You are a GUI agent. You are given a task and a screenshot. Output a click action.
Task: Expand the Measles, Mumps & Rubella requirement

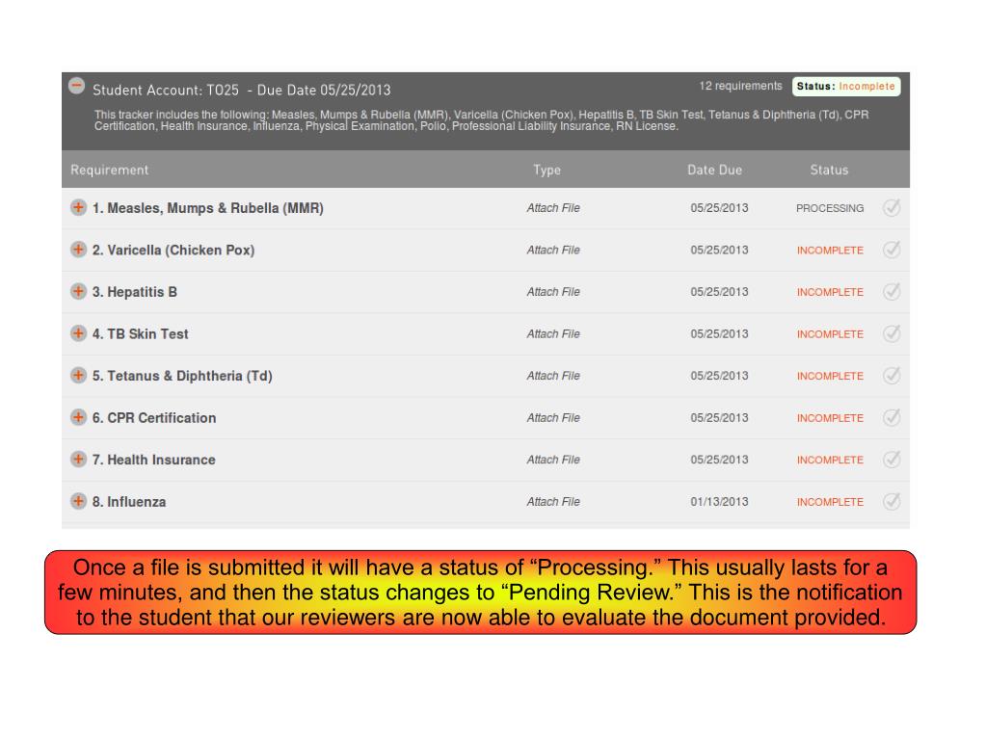click(x=78, y=207)
